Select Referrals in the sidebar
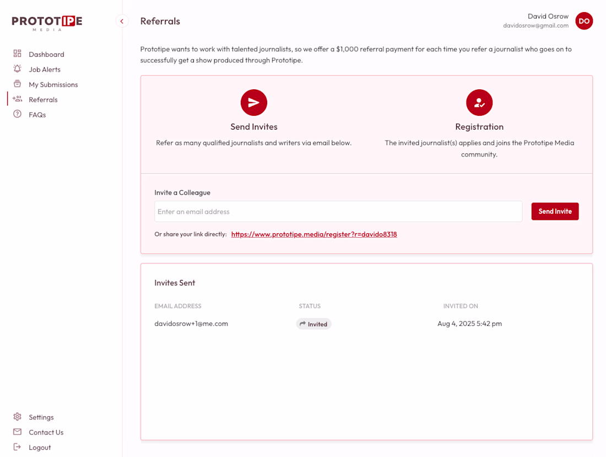Image resolution: width=606 pixels, height=457 pixels. (x=43, y=99)
